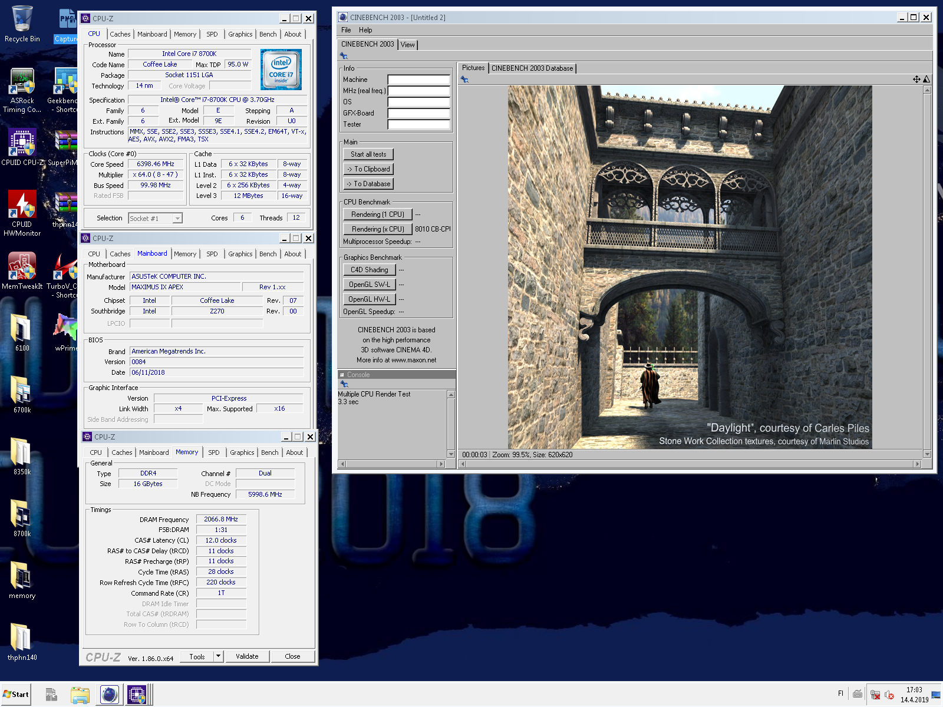Click the Start button

pos(16,695)
